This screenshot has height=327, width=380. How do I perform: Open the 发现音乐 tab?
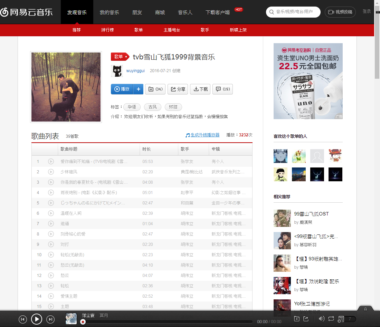click(x=77, y=12)
